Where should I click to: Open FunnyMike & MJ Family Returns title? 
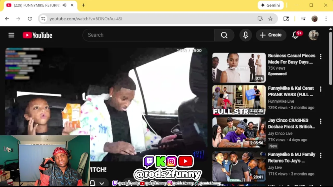pos(292,157)
